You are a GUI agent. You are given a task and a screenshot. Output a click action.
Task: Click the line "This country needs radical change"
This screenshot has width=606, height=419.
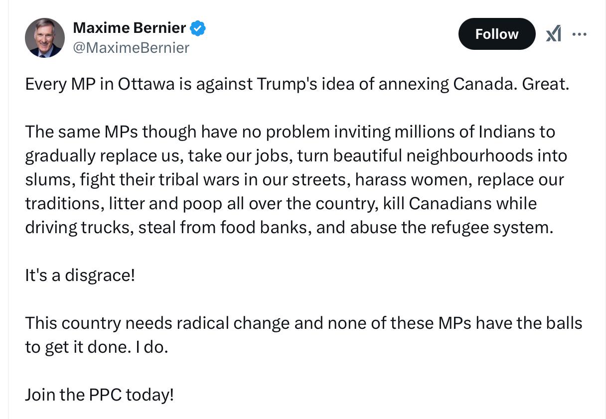point(303,323)
